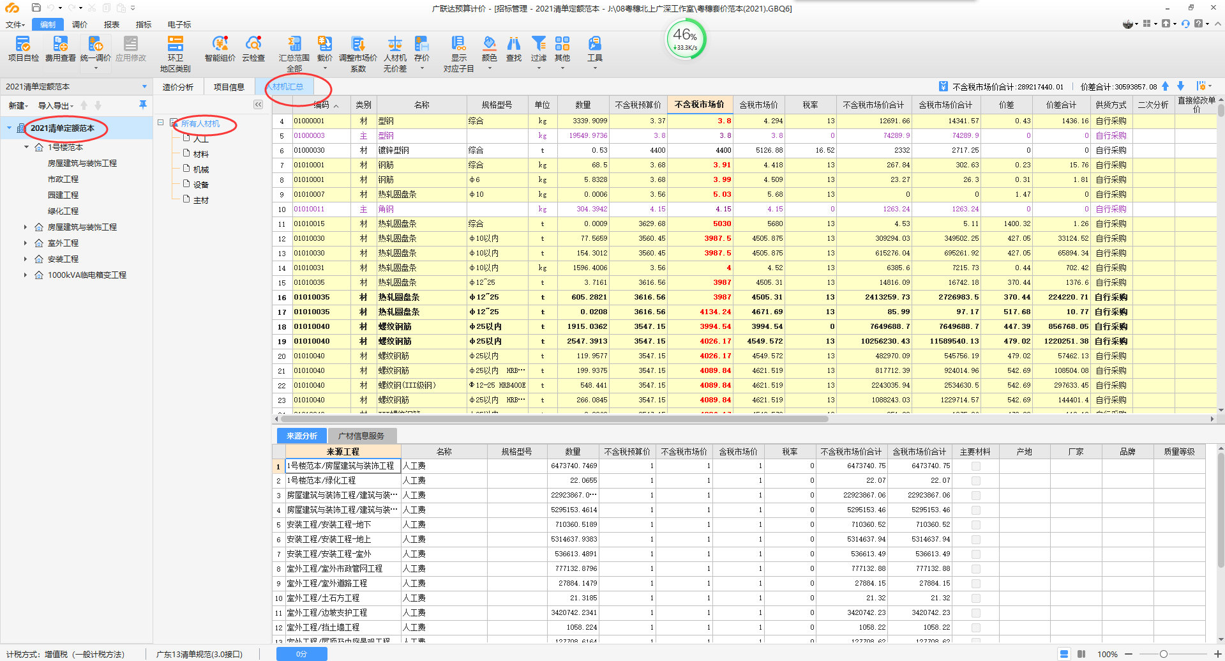Switch to single-pane layout view

pyautogui.click(x=1064, y=654)
